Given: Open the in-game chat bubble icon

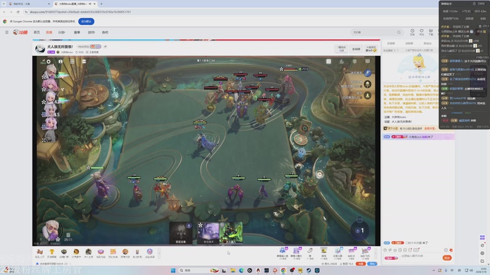Looking at the screenshot, I should tap(367, 62).
